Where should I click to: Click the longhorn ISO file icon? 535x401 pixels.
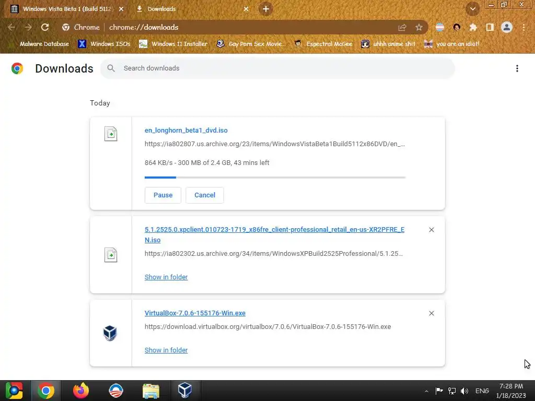tap(111, 134)
